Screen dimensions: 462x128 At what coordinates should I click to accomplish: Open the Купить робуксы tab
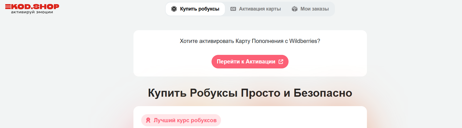point(195,9)
